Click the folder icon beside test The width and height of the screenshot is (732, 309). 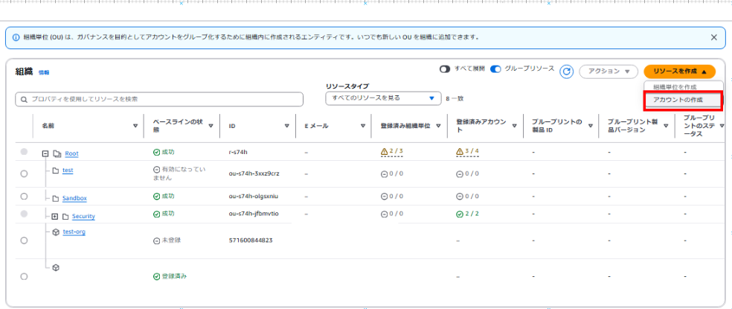tap(56, 171)
